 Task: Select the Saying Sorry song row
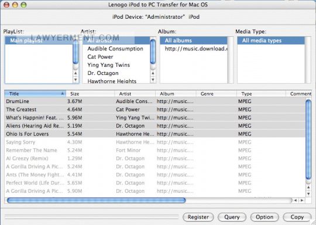point(154,142)
